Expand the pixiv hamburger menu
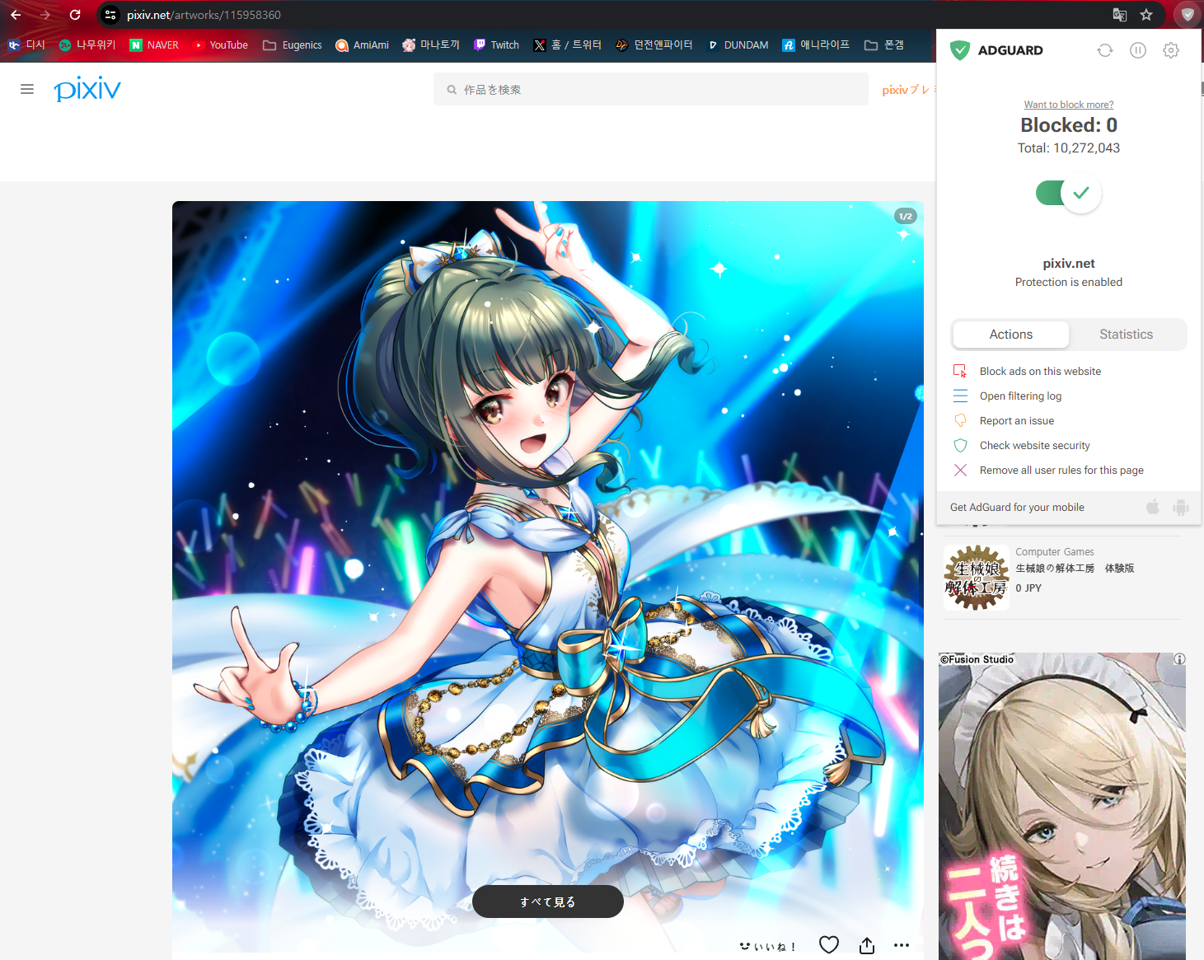Viewport: 1204px width, 960px height. [x=26, y=89]
